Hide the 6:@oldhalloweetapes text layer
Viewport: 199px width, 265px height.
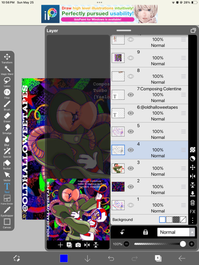(x=130, y=113)
